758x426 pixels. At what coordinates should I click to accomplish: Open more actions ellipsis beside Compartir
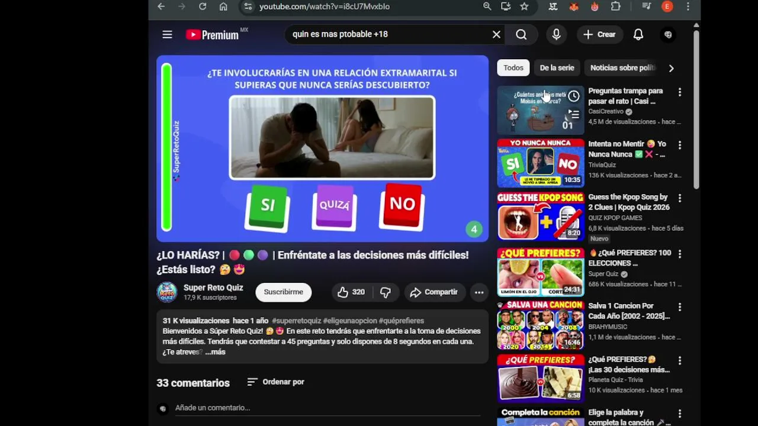point(479,292)
